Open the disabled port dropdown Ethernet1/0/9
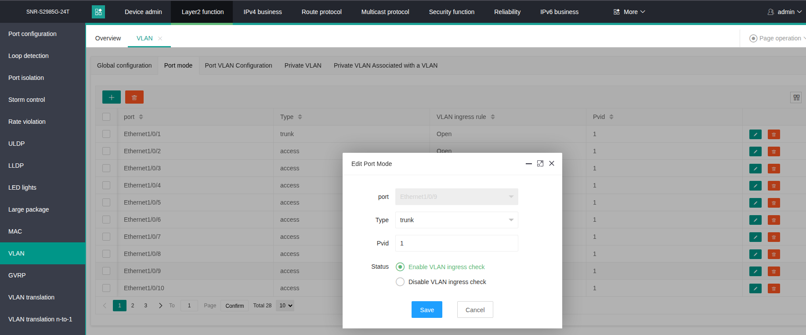This screenshot has height=335, width=806. (x=457, y=197)
